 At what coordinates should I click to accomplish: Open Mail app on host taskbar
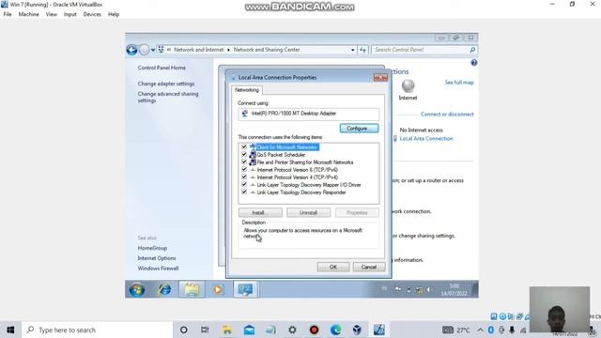pyautogui.click(x=249, y=330)
